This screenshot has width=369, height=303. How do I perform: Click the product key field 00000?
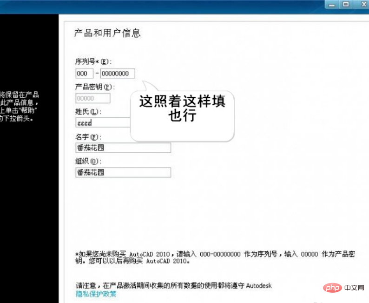(x=93, y=98)
